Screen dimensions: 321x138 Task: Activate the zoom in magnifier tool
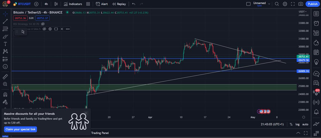pos(5,84)
